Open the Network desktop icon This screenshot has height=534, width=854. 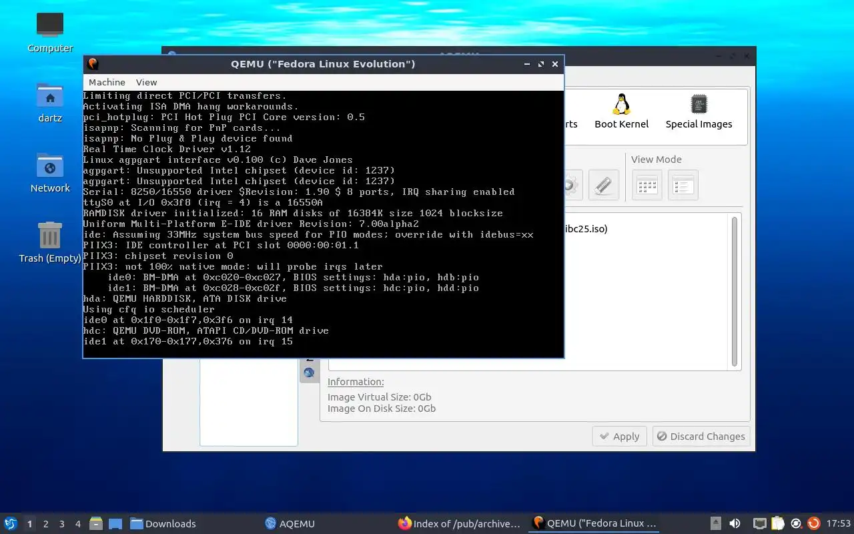pos(50,172)
